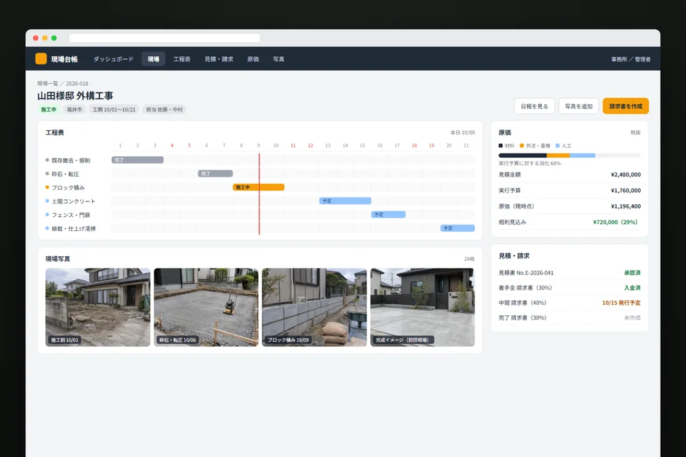Open the 写真 nav tab
This screenshot has height=457, width=686.
point(279,59)
